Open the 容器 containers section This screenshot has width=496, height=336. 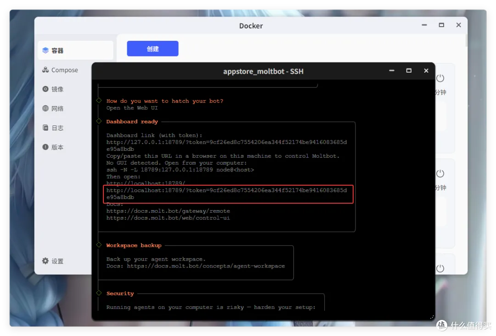click(75, 51)
